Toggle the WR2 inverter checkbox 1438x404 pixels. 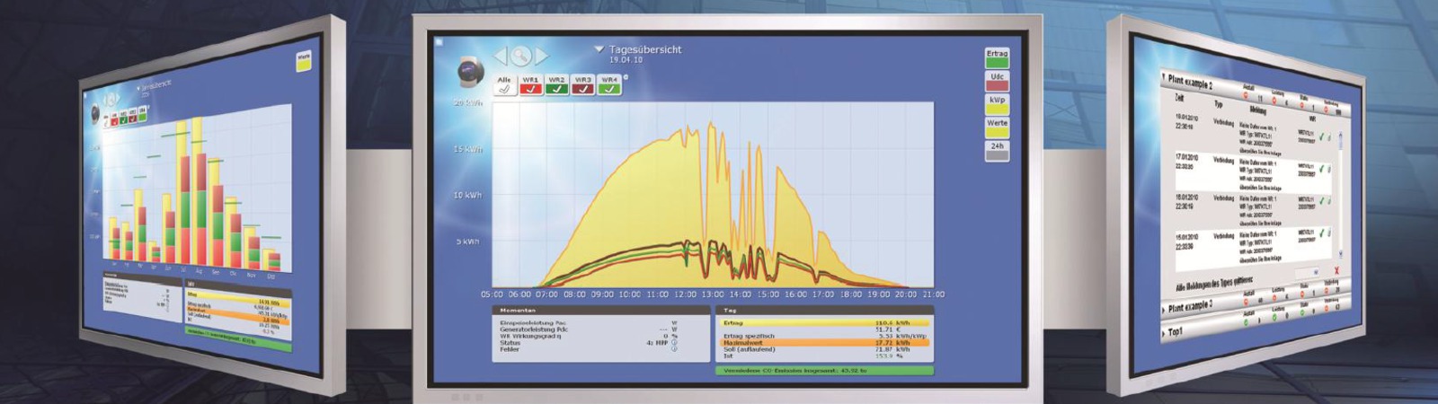(x=556, y=85)
